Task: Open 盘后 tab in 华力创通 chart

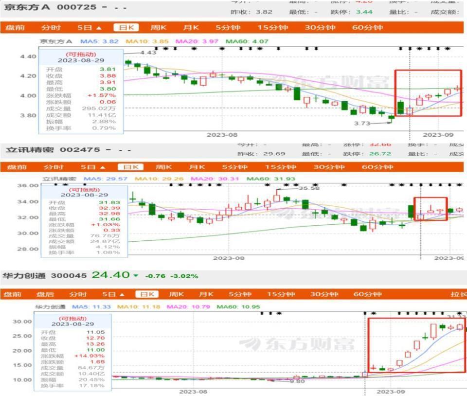Action: point(45,294)
